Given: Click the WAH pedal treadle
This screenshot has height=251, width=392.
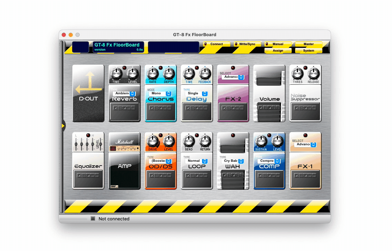Looking at the screenshot, I should [233, 179].
